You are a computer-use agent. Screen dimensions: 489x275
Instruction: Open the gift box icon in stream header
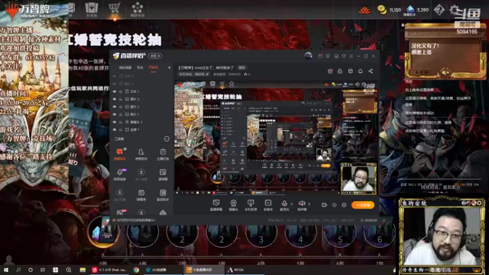point(330,71)
